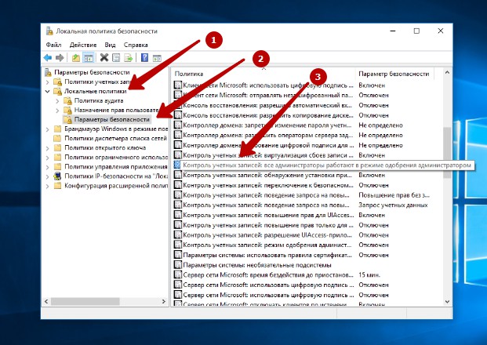Click the Properties toolbar icon

(x=116, y=58)
